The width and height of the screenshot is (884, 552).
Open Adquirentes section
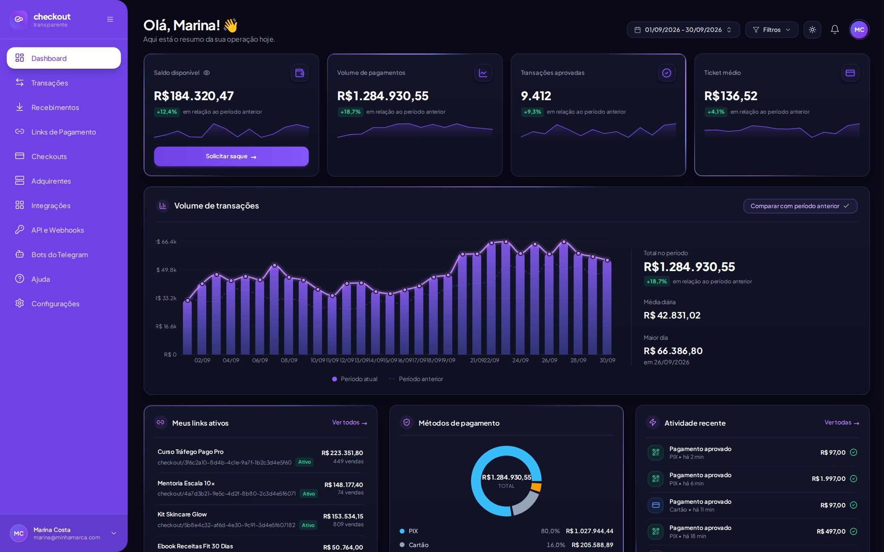coord(64,181)
